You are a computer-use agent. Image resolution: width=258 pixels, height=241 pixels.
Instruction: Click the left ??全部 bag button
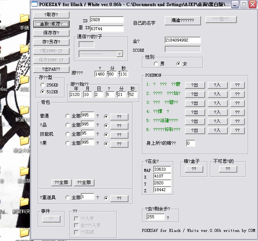(61, 182)
